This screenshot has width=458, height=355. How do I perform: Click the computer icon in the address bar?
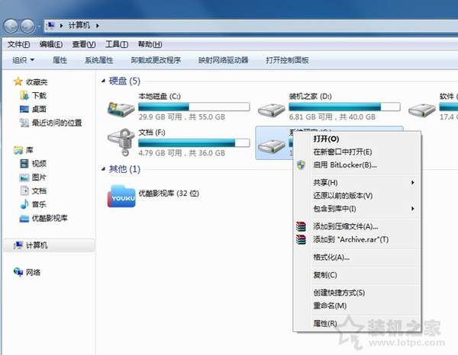pyautogui.click(x=51, y=25)
